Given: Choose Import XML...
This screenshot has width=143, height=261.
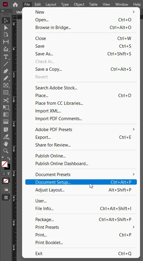Looking at the screenshot, I should pos(81,111).
